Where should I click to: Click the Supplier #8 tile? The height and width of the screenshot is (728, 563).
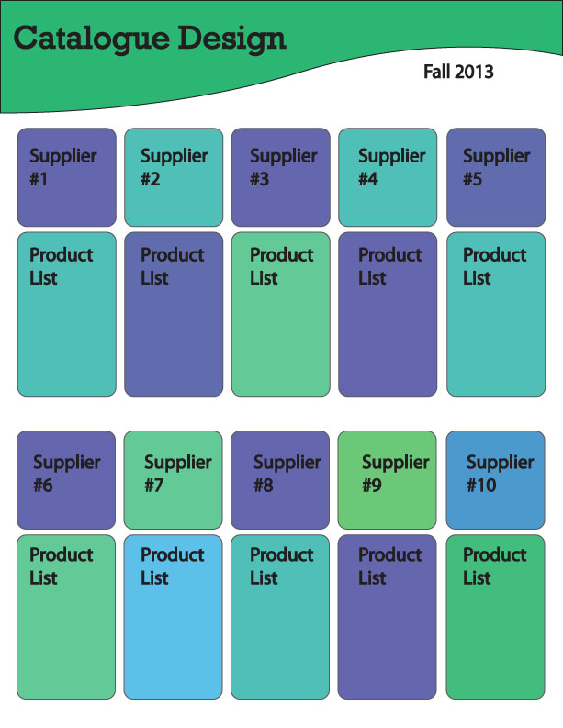pos(280,479)
